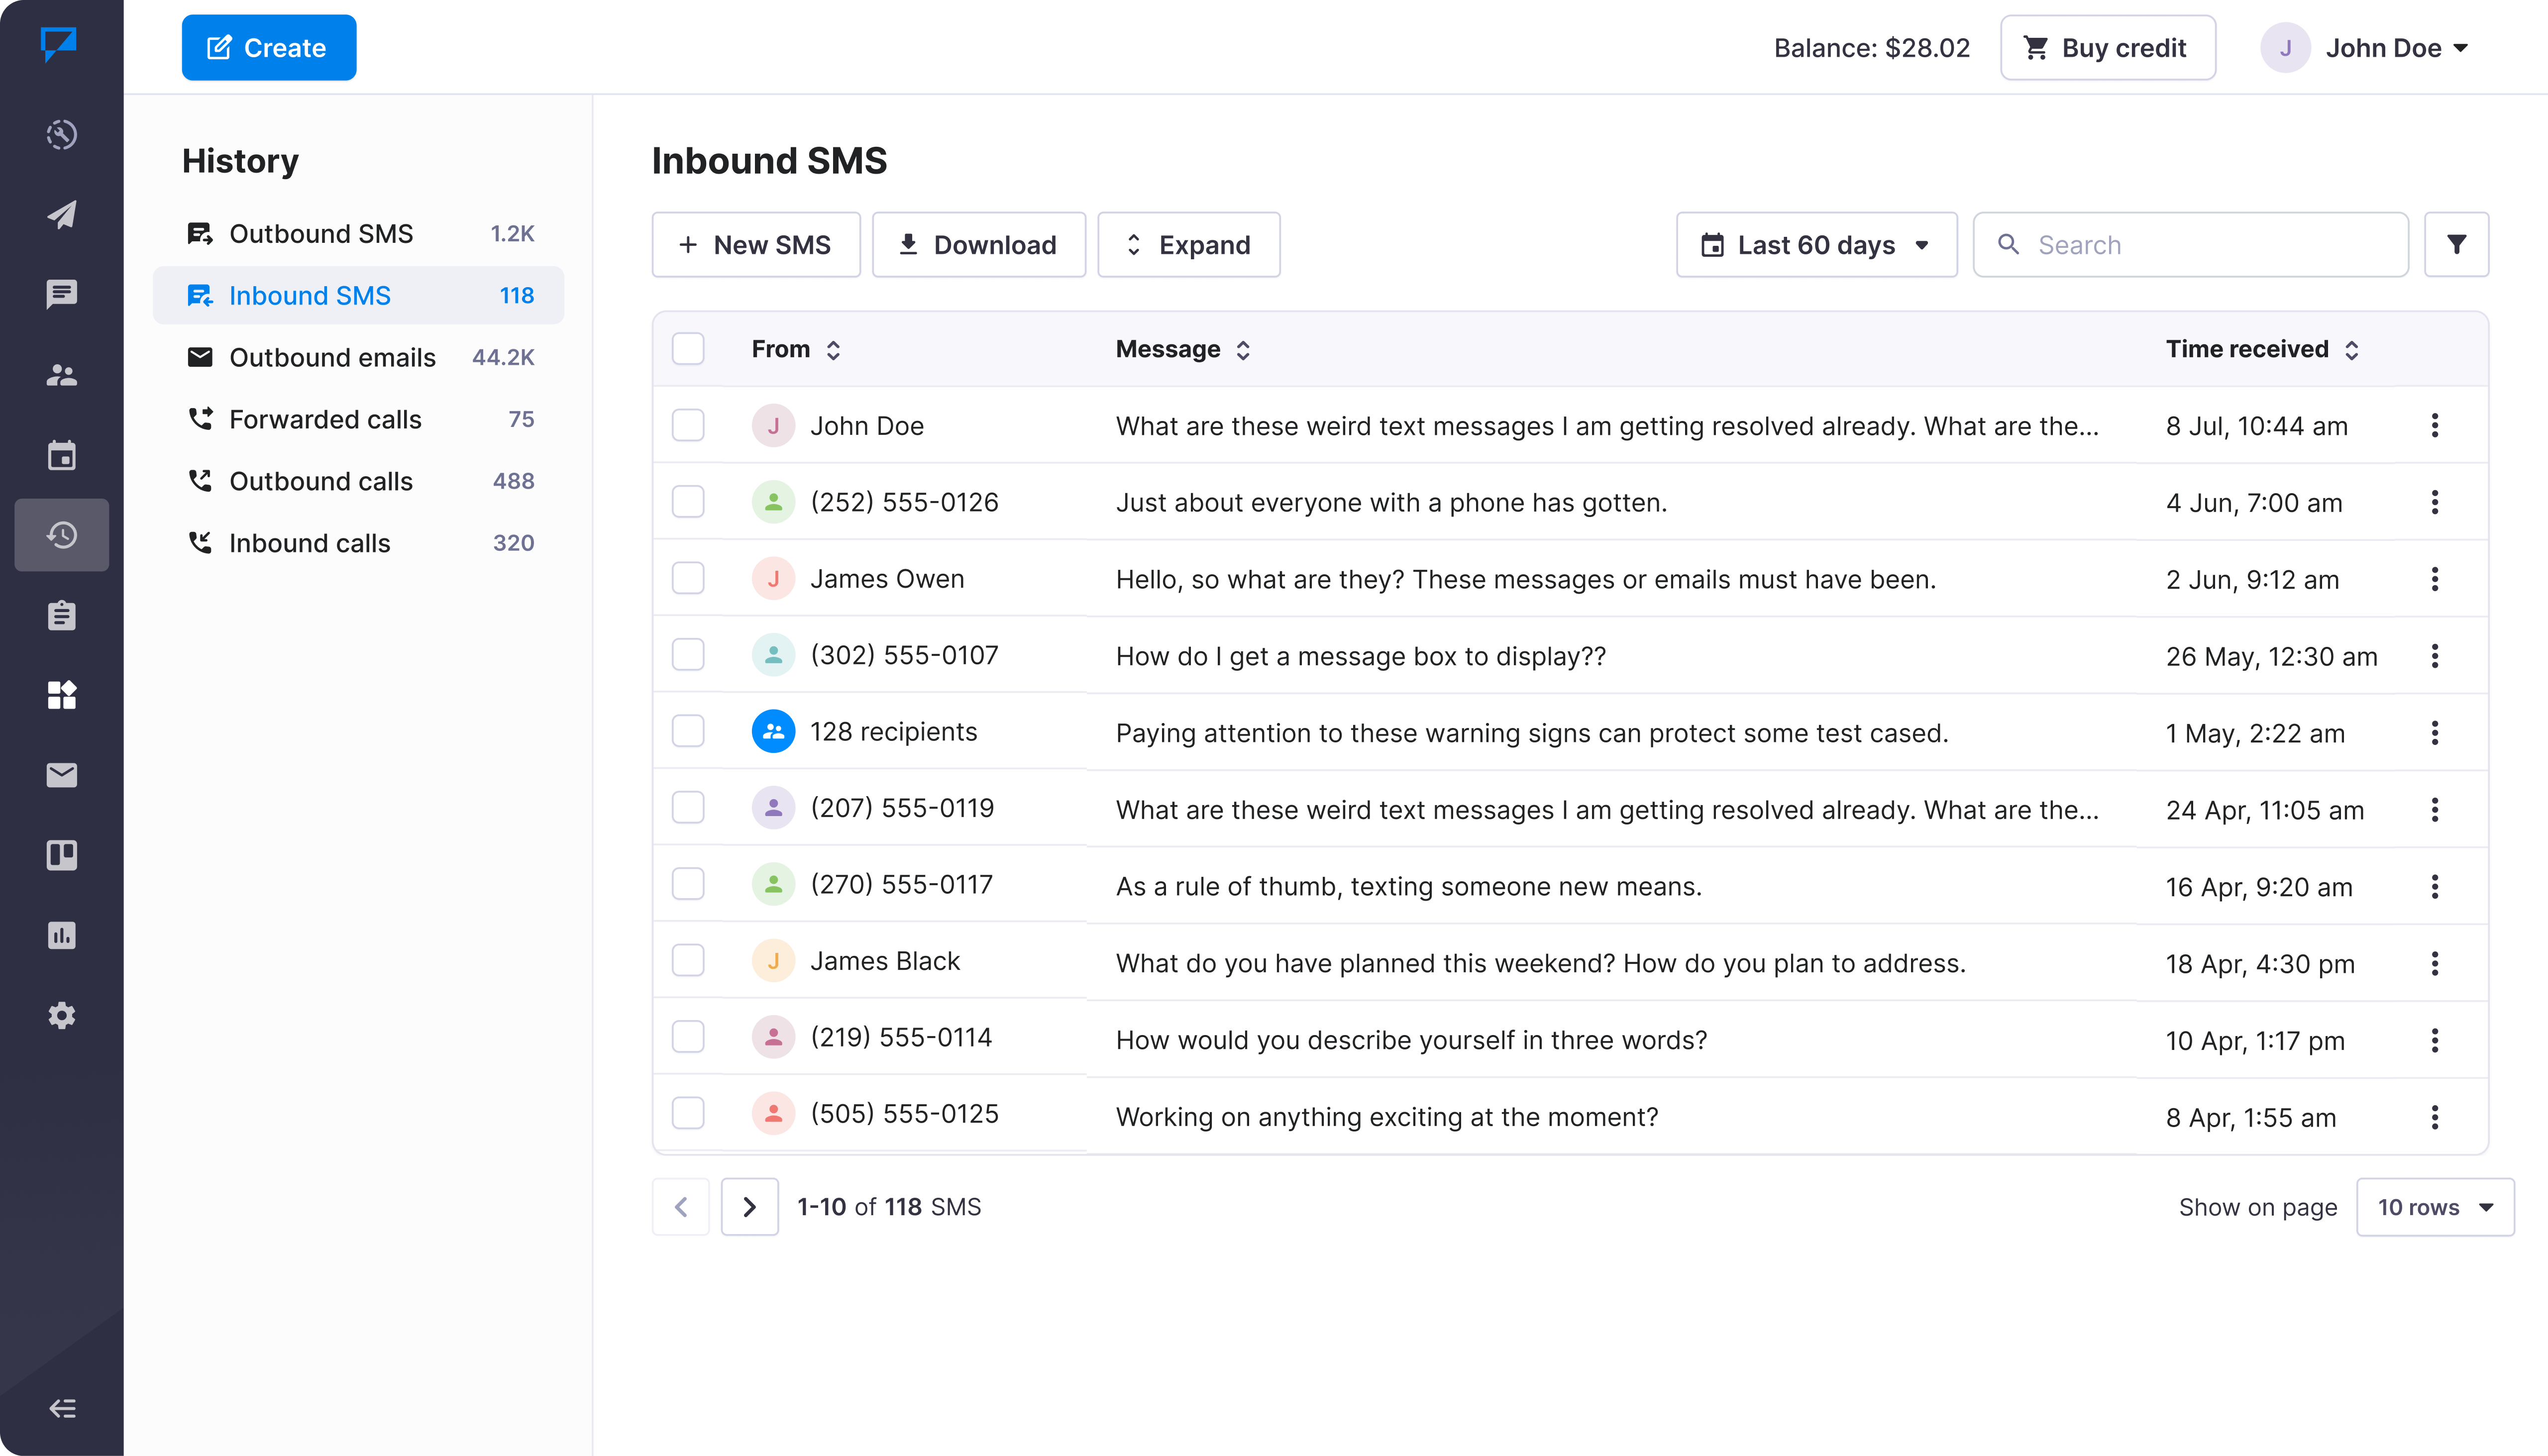Viewport: 2548px width, 1456px height.
Task: Check the (302) 555-0107 row checkbox
Action: pos(688,655)
